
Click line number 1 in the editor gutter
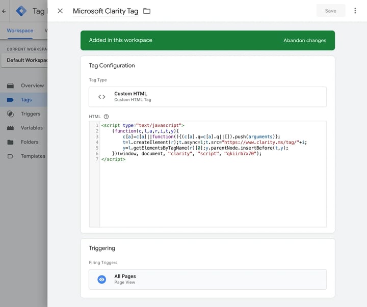tap(97, 125)
